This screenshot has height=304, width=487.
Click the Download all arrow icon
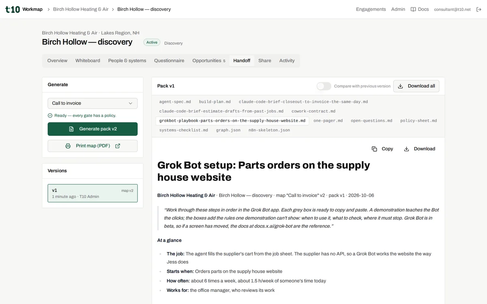point(401,86)
